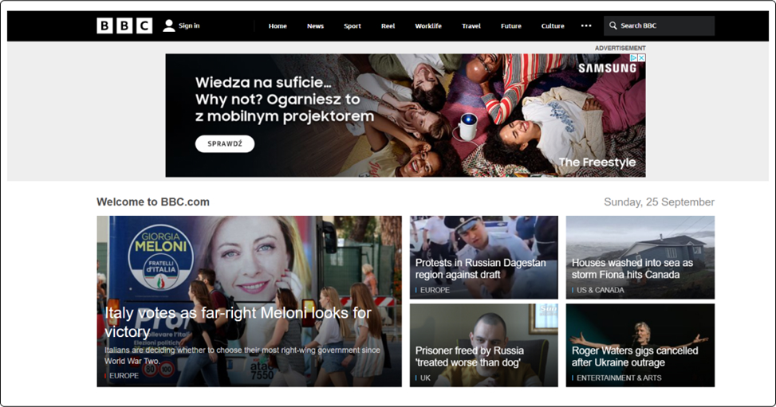Open Roger Waters gigs cancelled story

tap(635, 357)
